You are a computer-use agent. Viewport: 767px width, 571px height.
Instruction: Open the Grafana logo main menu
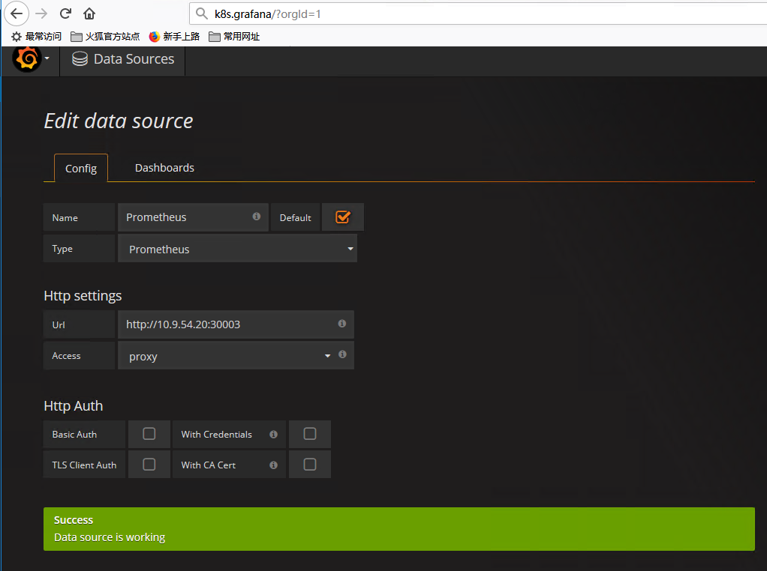[27, 59]
